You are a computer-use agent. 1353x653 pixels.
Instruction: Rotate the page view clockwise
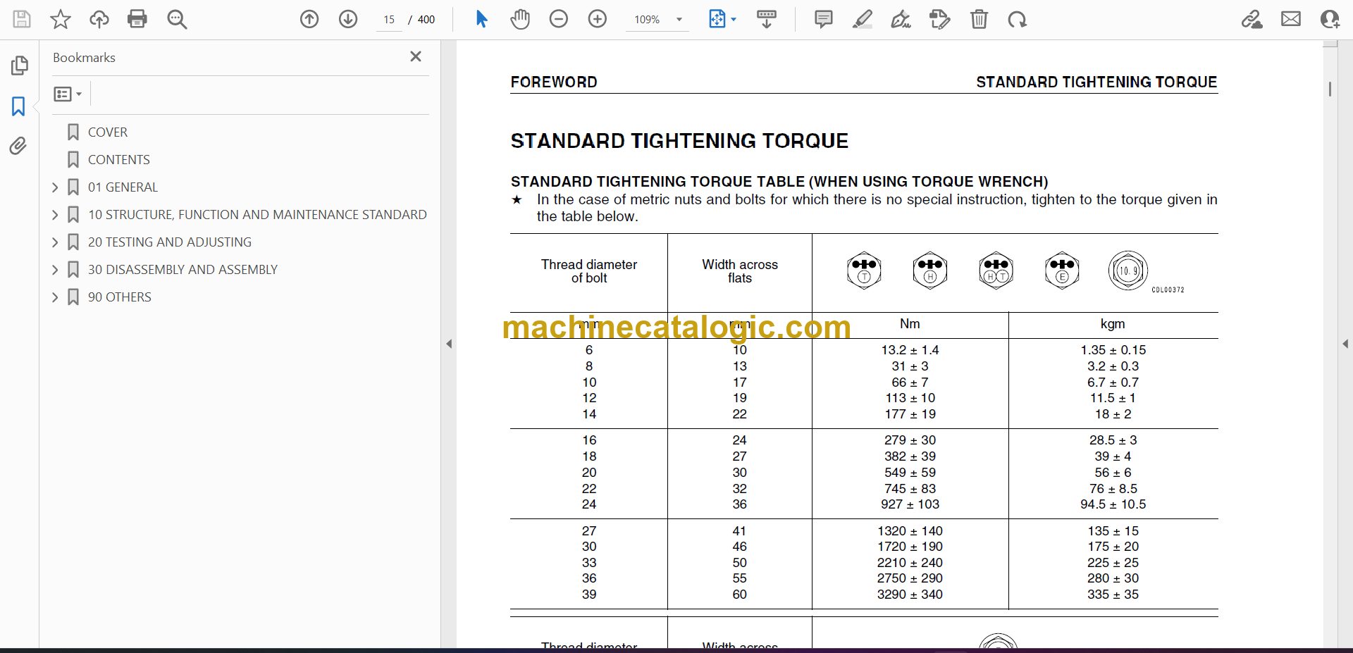(x=1017, y=19)
